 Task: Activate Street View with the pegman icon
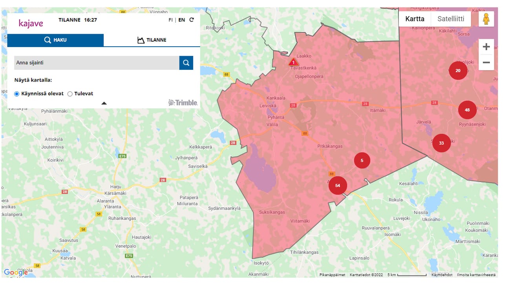[x=487, y=18]
